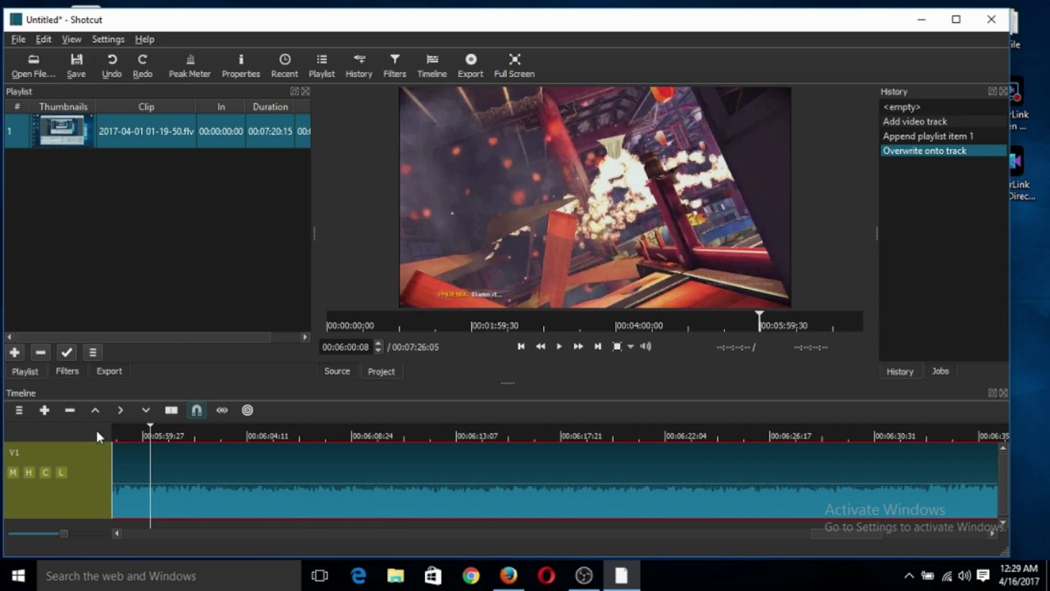Click the timeline zoom slider handle
The image size is (1050, 591).
(63, 534)
